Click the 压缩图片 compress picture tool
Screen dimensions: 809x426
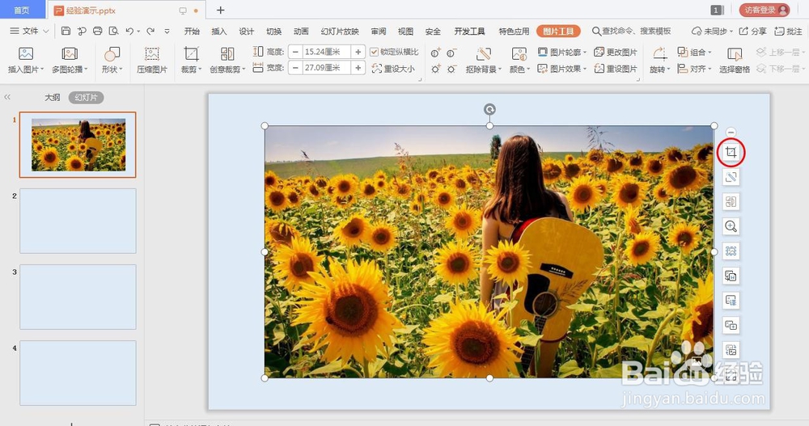pyautogui.click(x=152, y=60)
